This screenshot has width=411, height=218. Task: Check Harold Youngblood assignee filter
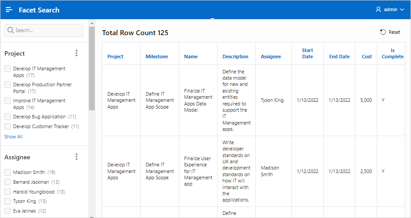8,192
